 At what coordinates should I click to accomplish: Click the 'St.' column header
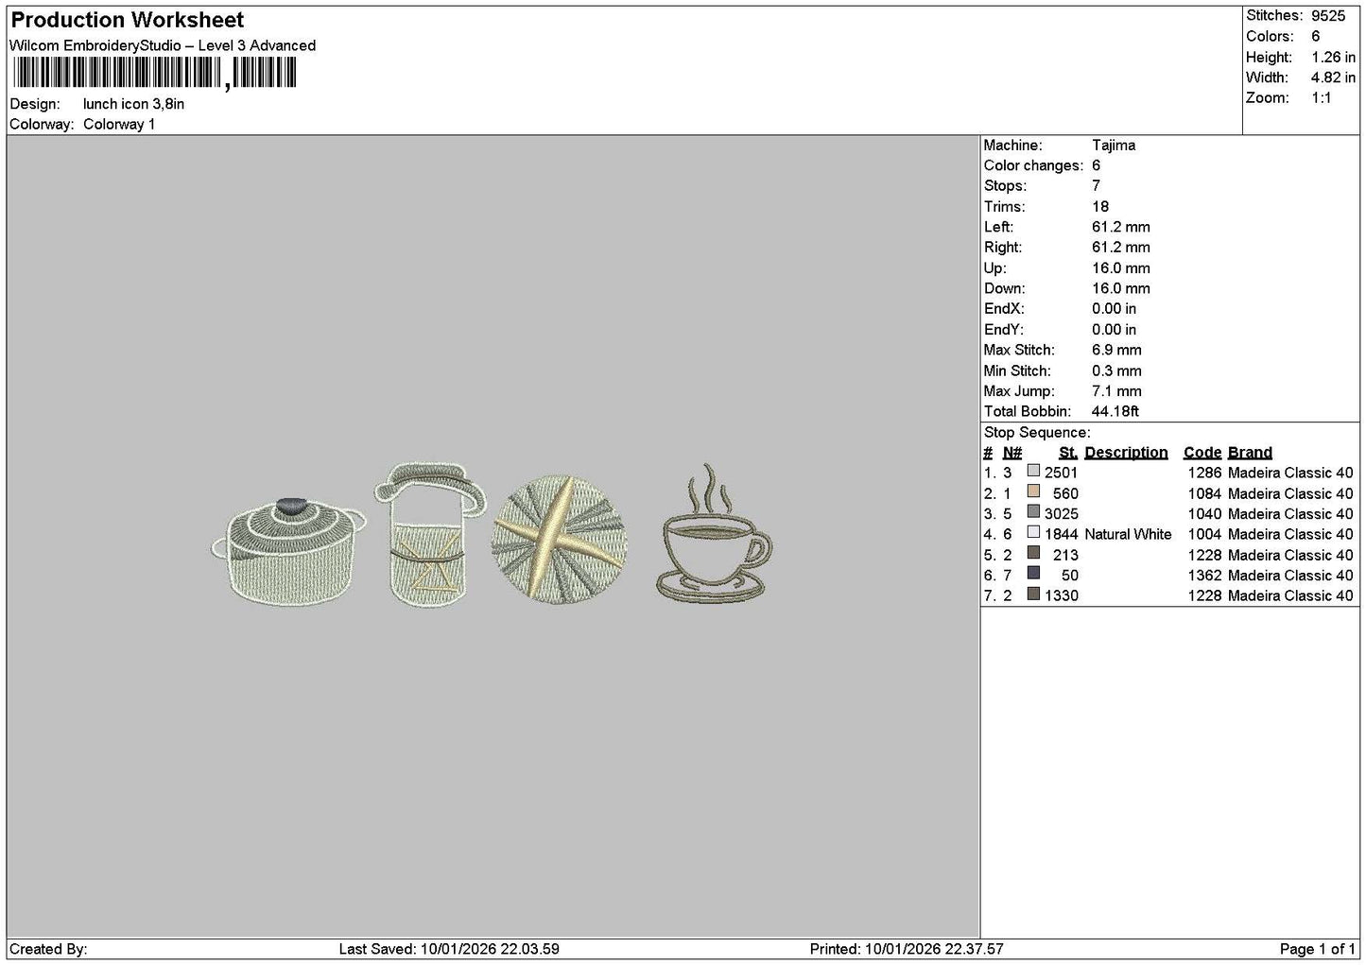click(x=1068, y=452)
